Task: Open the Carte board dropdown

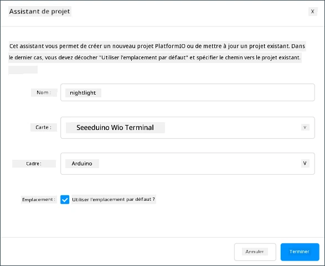Action: click(x=188, y=128)
